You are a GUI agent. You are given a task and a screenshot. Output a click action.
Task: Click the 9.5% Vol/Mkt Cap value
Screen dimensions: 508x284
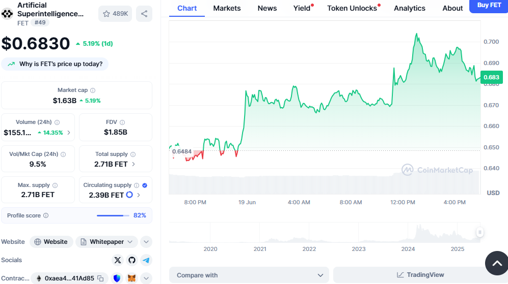coord(38,164)
